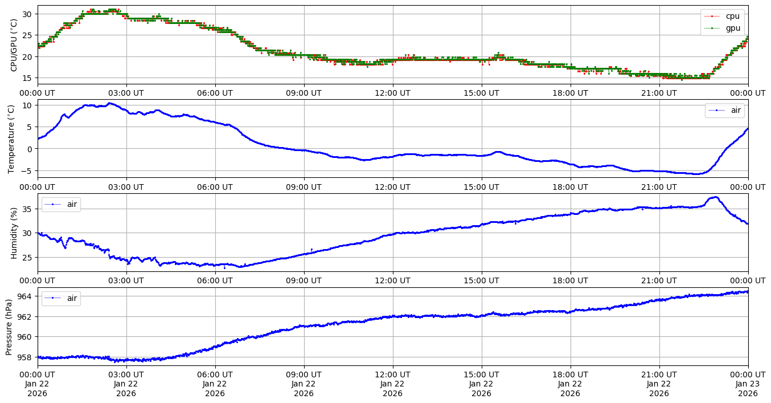Click 09:00 UT tick under the Temperature plot
The height and width of the screenshot is (403, 771).
304,186
